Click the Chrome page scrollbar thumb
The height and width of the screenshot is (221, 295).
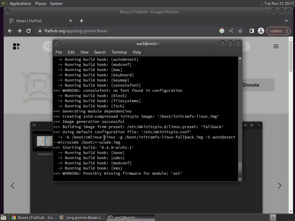click(291, 56)
